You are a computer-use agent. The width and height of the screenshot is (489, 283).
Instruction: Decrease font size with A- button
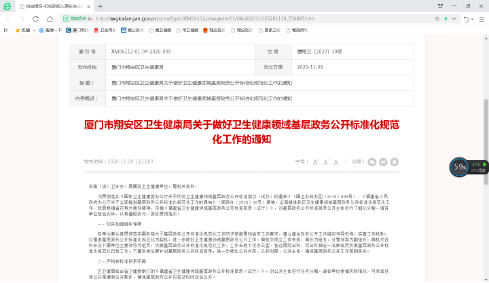326,162
